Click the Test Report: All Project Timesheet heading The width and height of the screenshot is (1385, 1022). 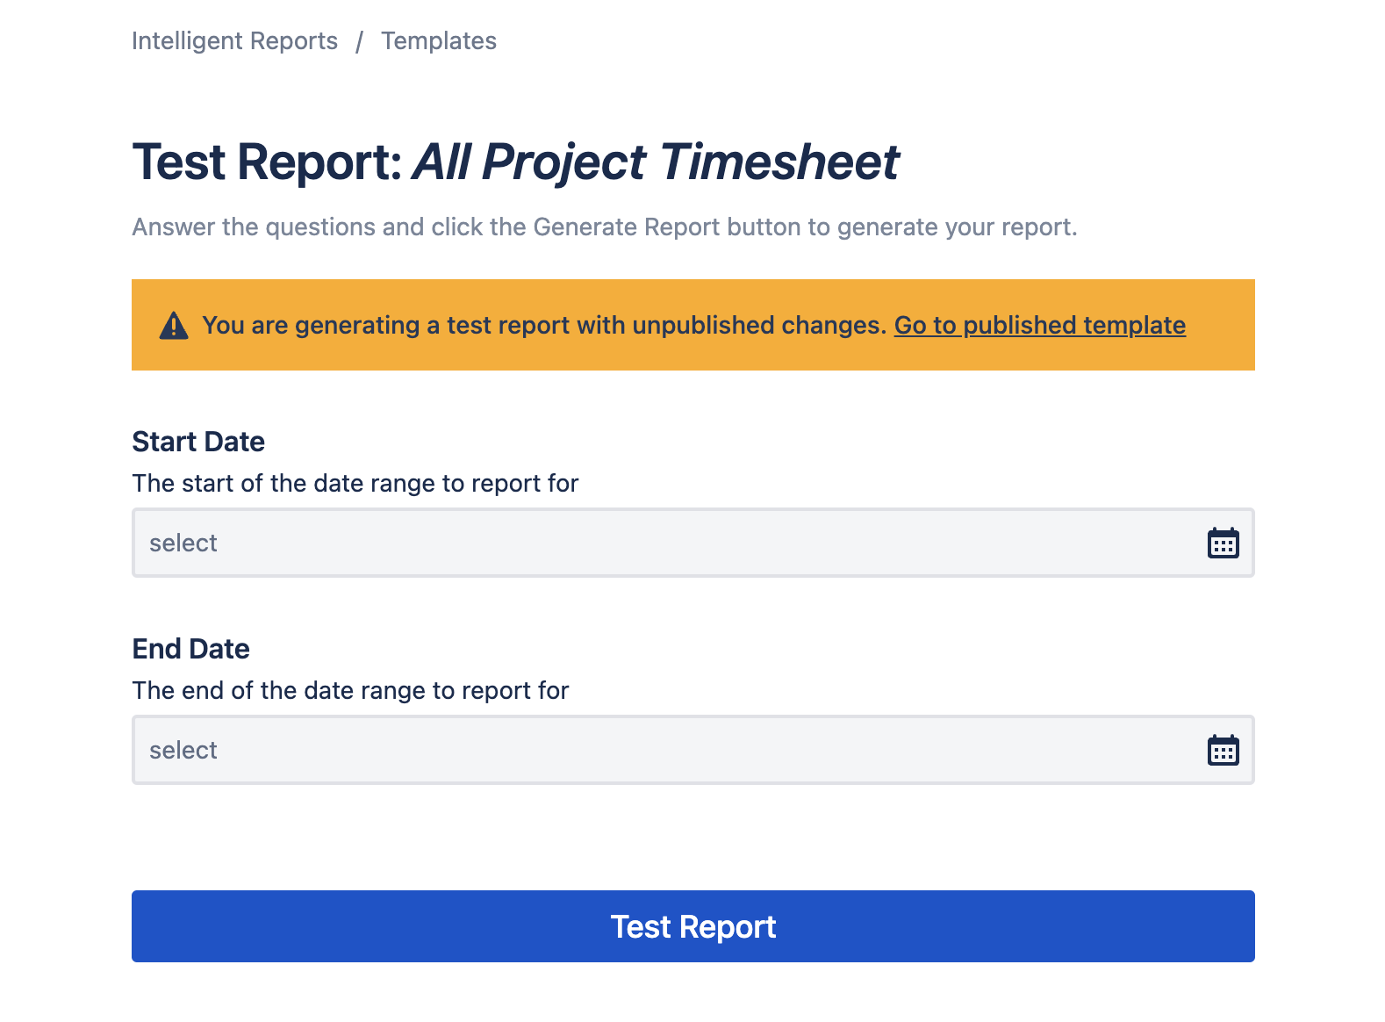[x=516, y=162]
